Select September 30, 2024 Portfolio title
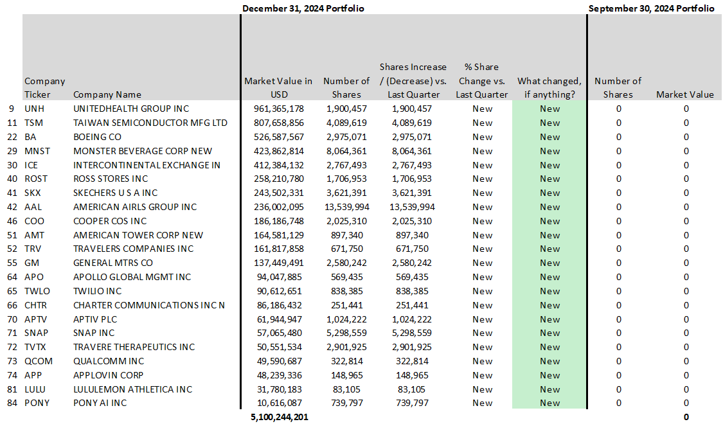The width and height of the screenshot is (723, 424). coord(651,8)
